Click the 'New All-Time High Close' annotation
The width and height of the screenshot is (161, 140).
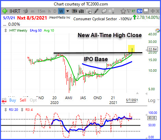point(110,35)
